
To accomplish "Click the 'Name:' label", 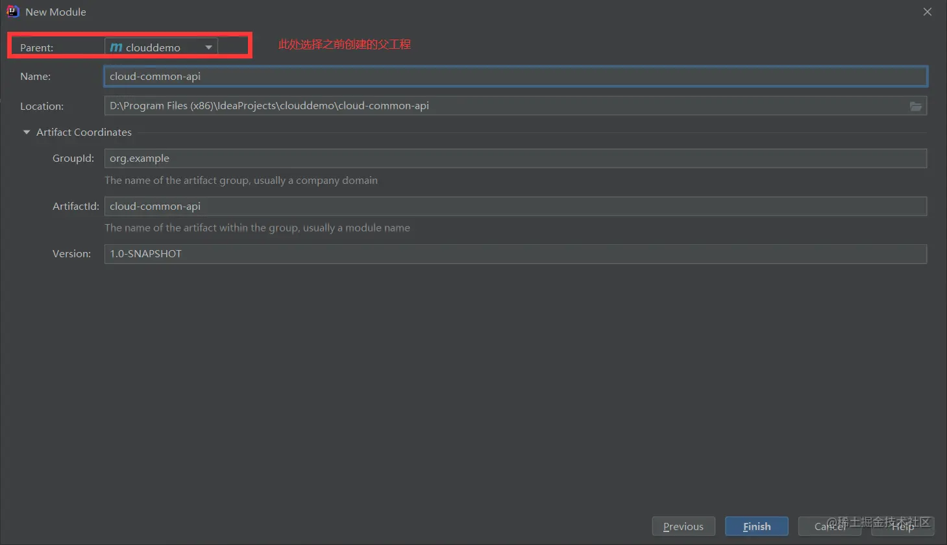I will click(36, 77).
